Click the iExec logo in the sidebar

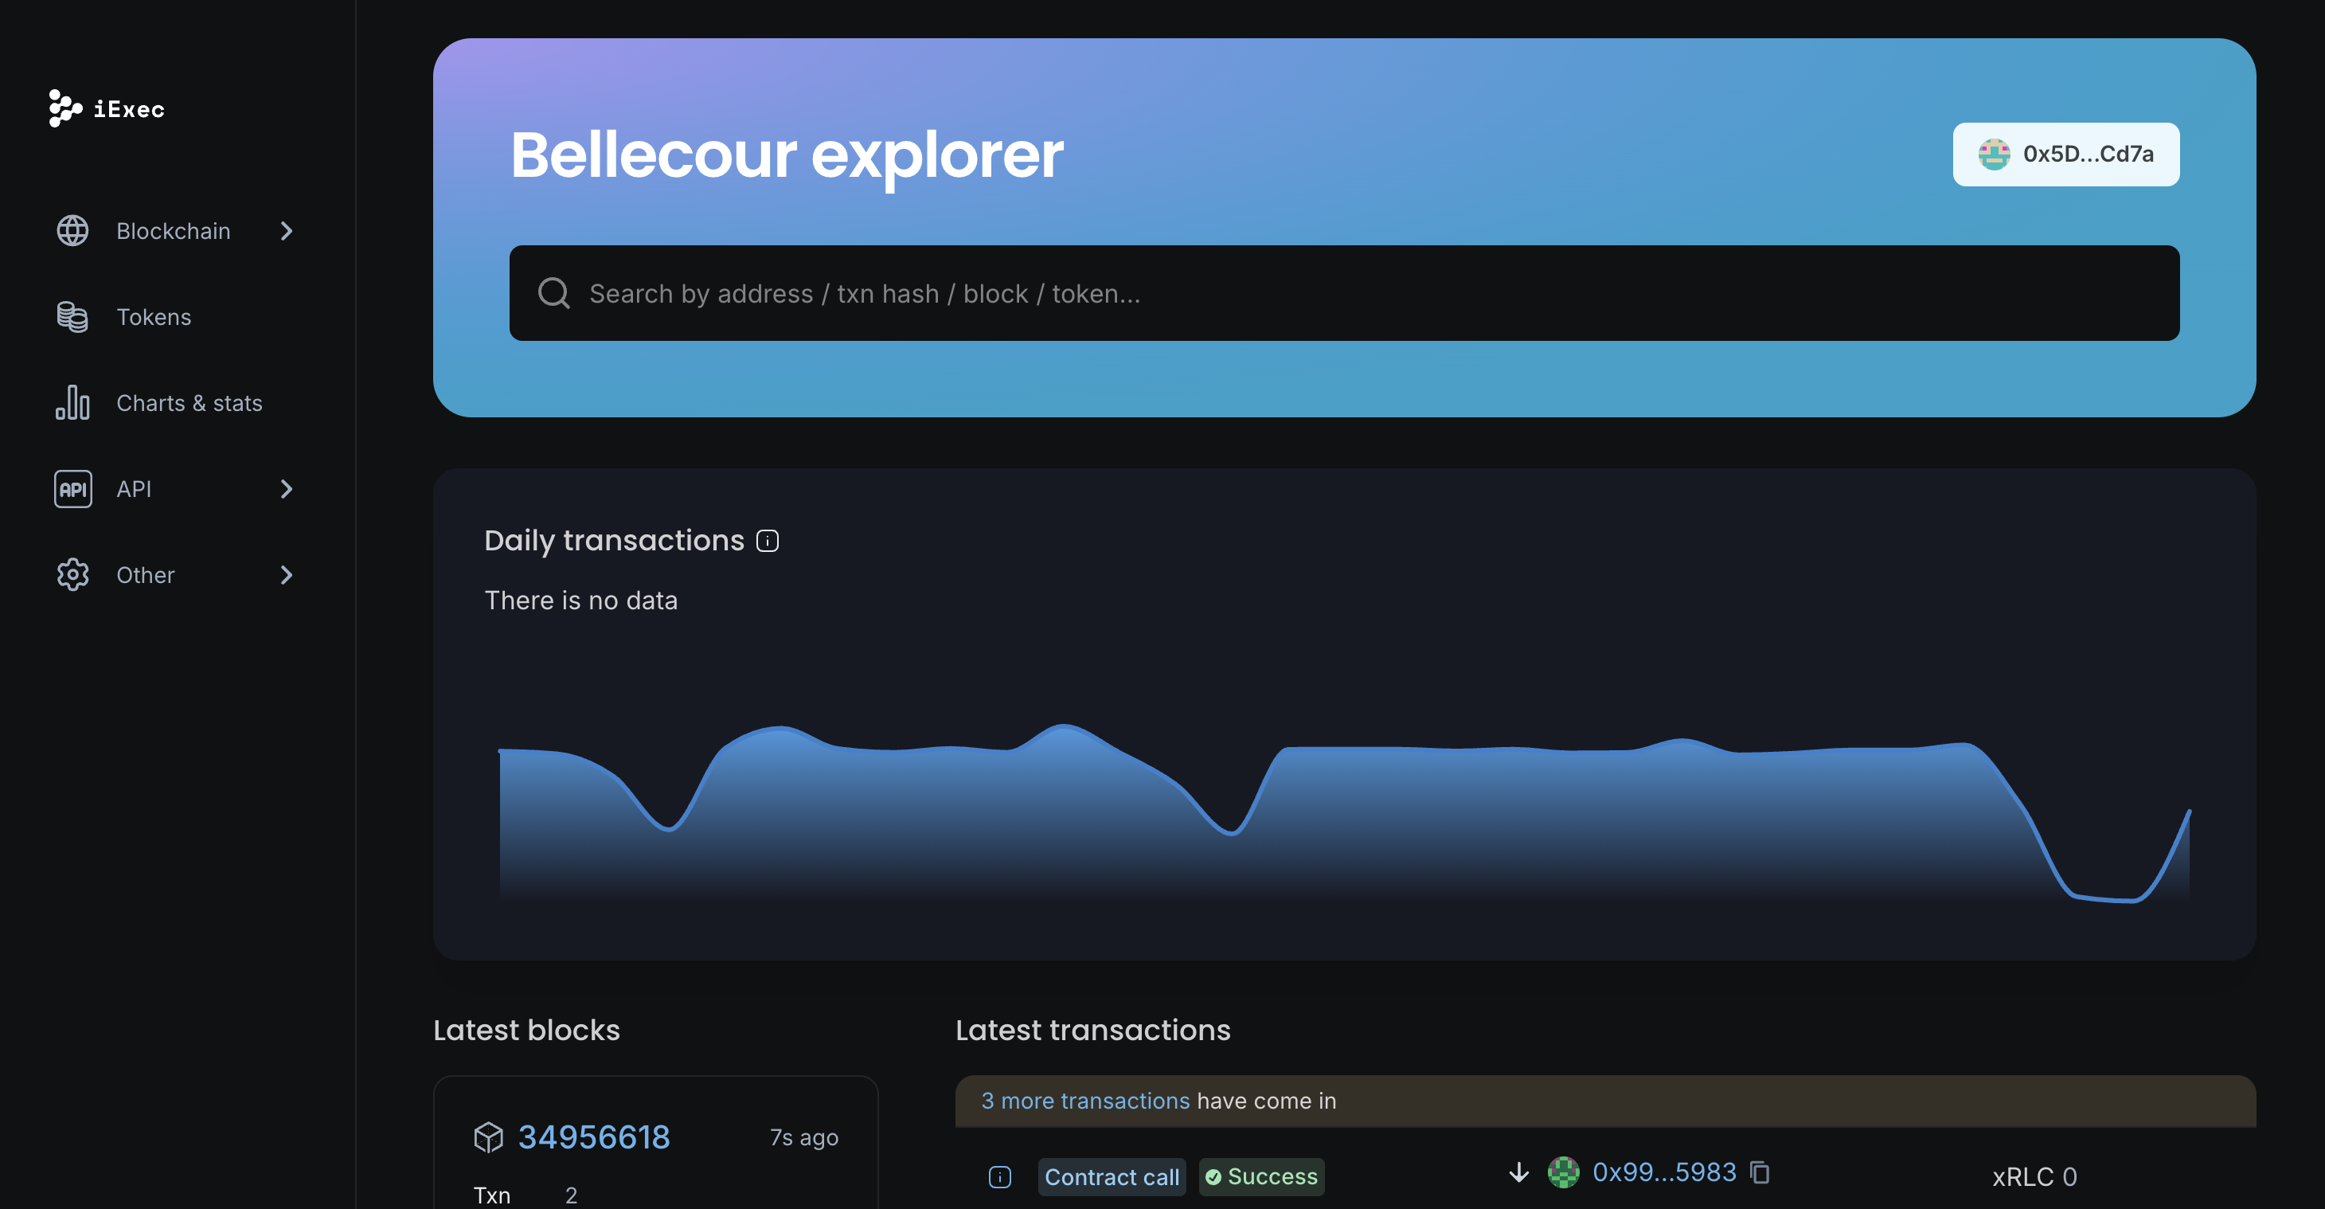pyautogui.click(x=106, y=108)
